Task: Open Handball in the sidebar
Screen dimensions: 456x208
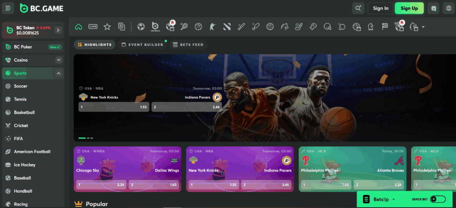Action: point(33,191)
